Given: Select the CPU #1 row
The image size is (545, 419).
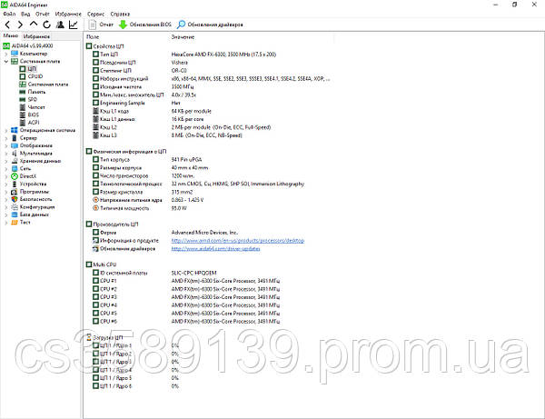Looking at the screenshot, I should point(186,281).
